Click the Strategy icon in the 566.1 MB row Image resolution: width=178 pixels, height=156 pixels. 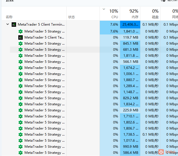click(21, 62)
